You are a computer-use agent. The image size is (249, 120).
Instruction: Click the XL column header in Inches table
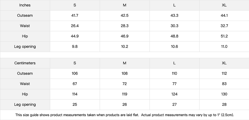[x=224, y=5]
